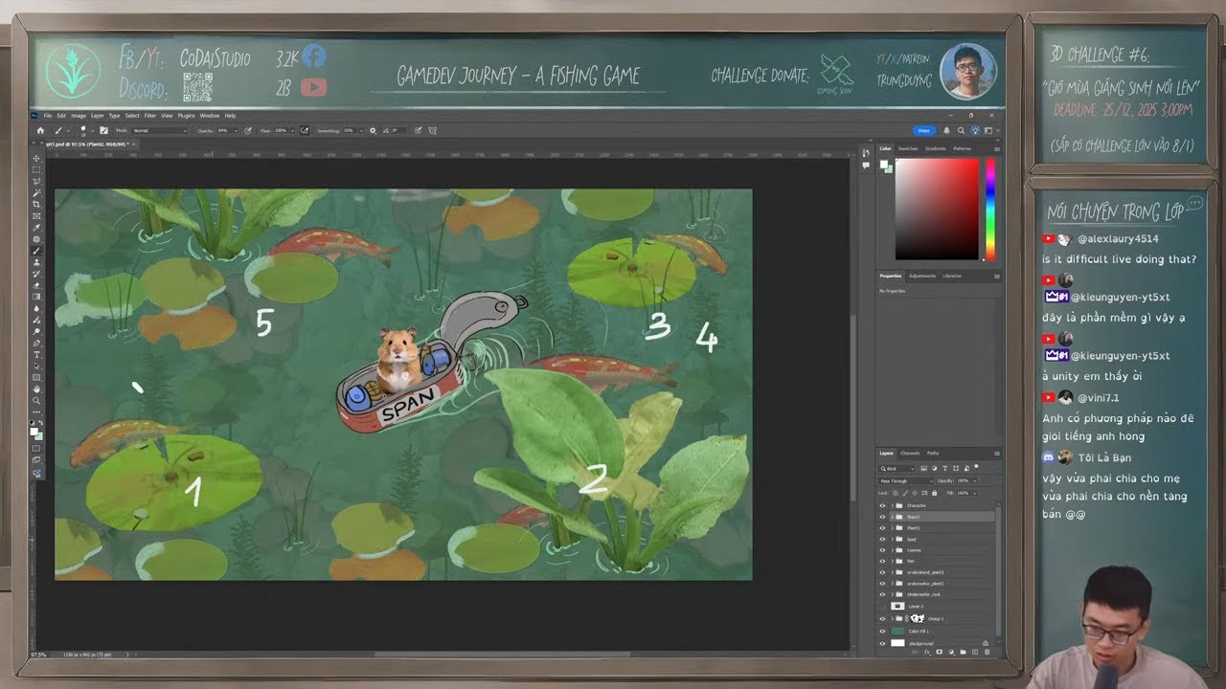The image size is (1226, 689).
Task: Create new group folder icon in Layers panel
Action: 963,652
